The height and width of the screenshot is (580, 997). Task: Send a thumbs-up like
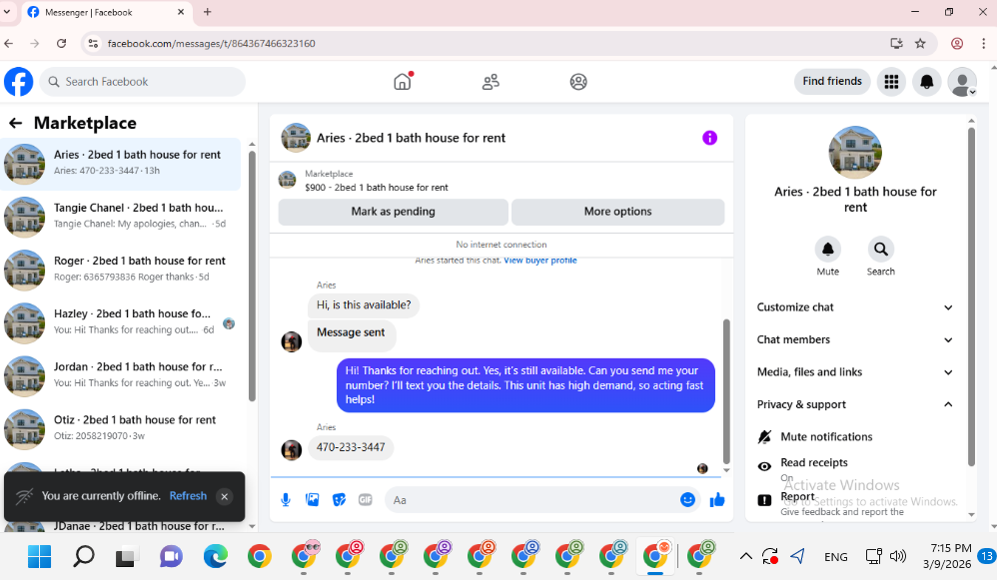(x=717, y=500)
